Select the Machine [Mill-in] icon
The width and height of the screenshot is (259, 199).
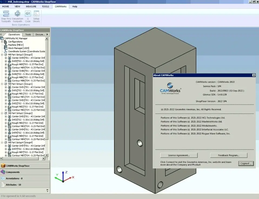[6, 45]
